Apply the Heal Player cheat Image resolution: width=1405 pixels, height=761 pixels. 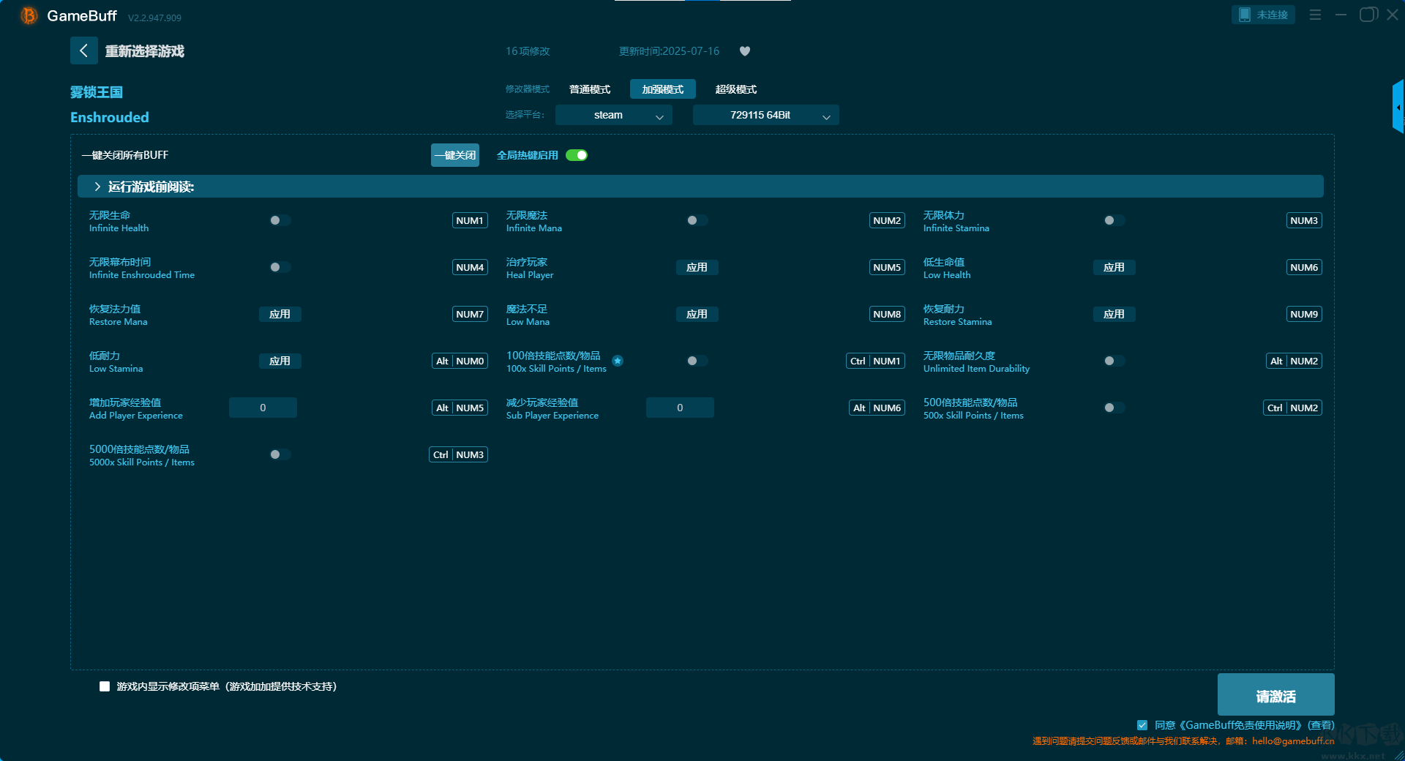[697, 267]
